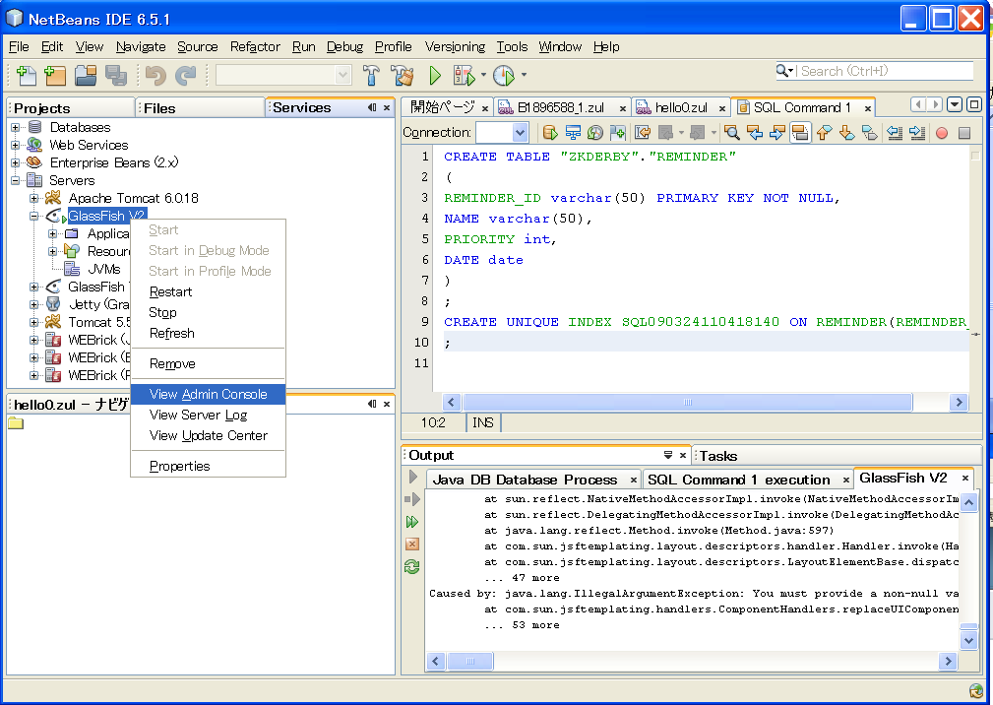Run the main project with green arrow
This screenshot has height=705, width=993.
click(x=435, y=76)
